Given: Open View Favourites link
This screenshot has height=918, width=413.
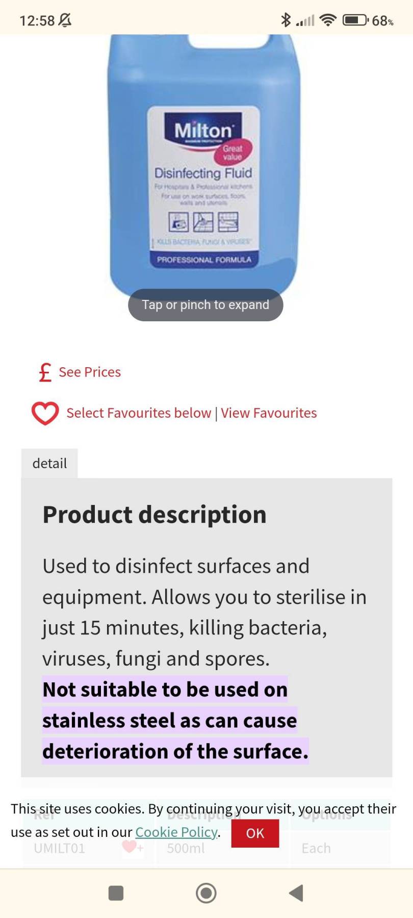Looking at the screenshot, I should tap(269, 413).
